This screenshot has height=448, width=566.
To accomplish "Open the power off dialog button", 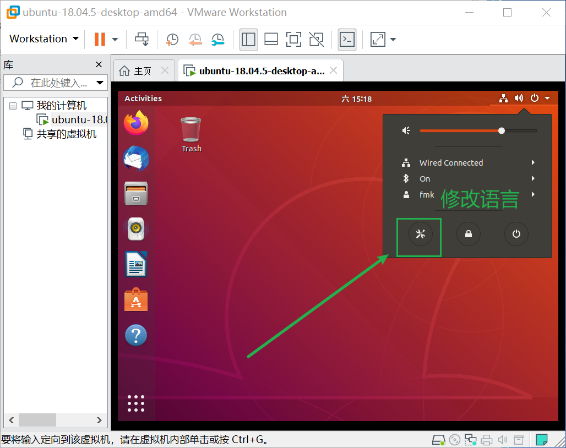I will tap(516, 234).
